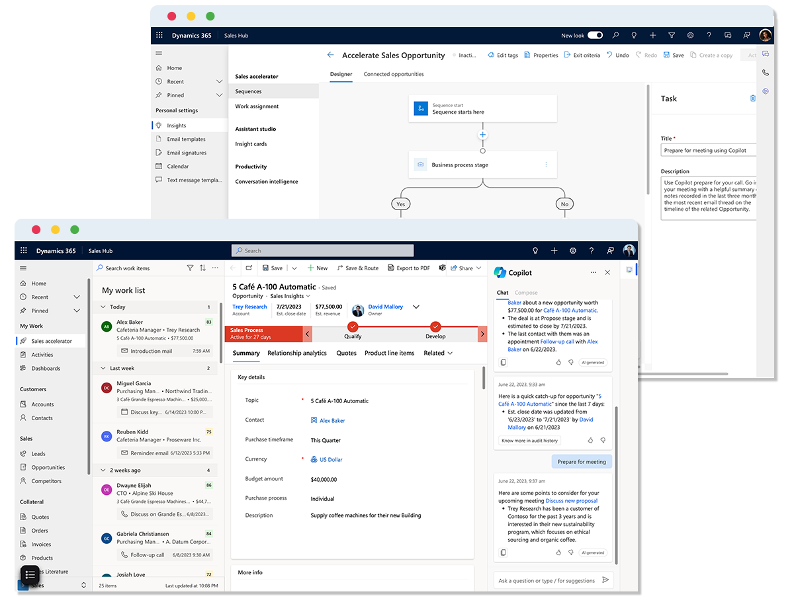Click the sort icon in work list header

point(202,268)
